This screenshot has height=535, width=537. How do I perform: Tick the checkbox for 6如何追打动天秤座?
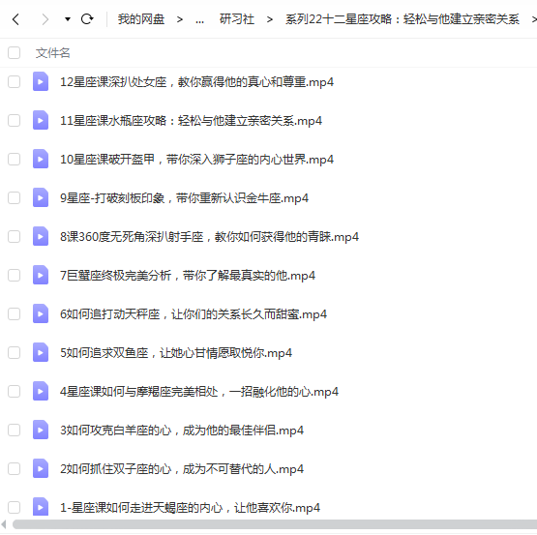point(15,313)
